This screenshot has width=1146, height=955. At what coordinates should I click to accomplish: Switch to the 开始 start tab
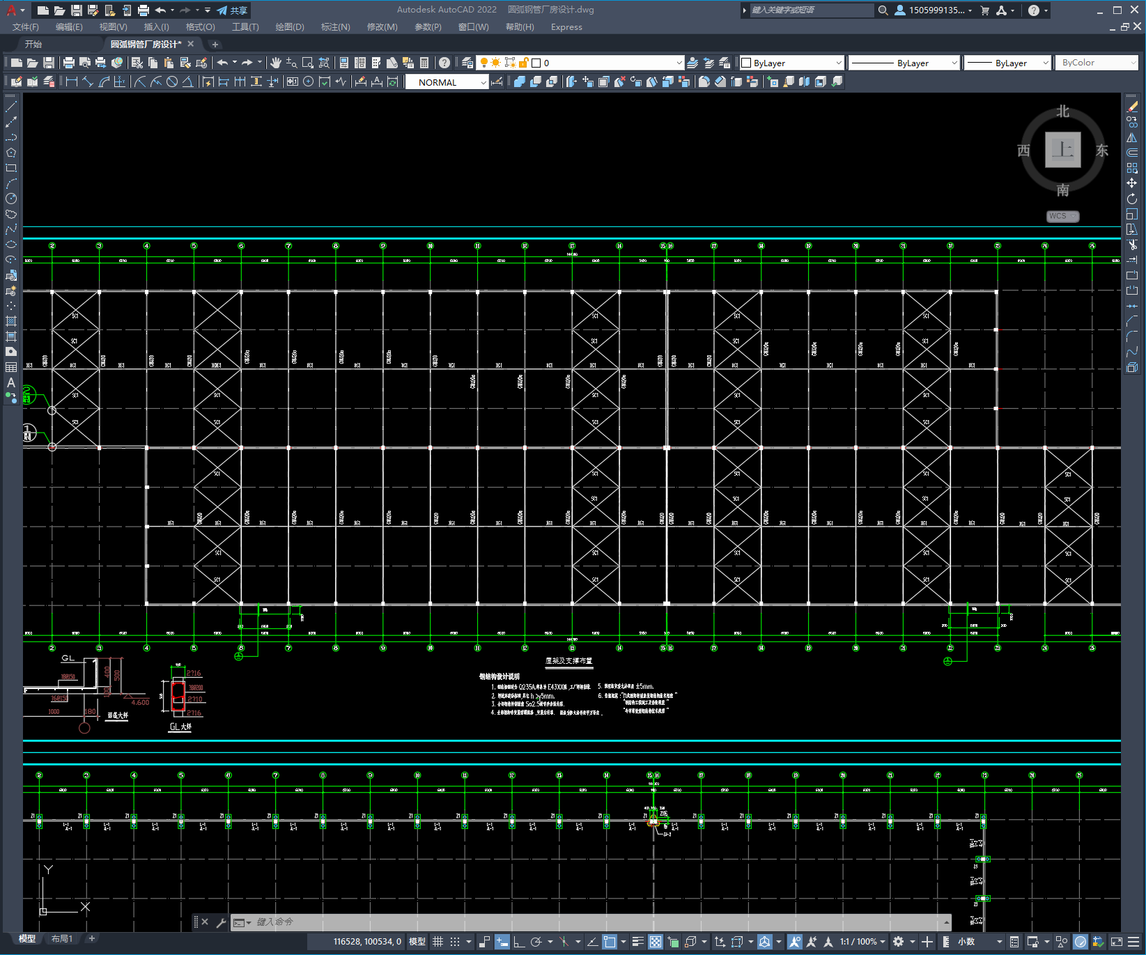click(33, 44)
